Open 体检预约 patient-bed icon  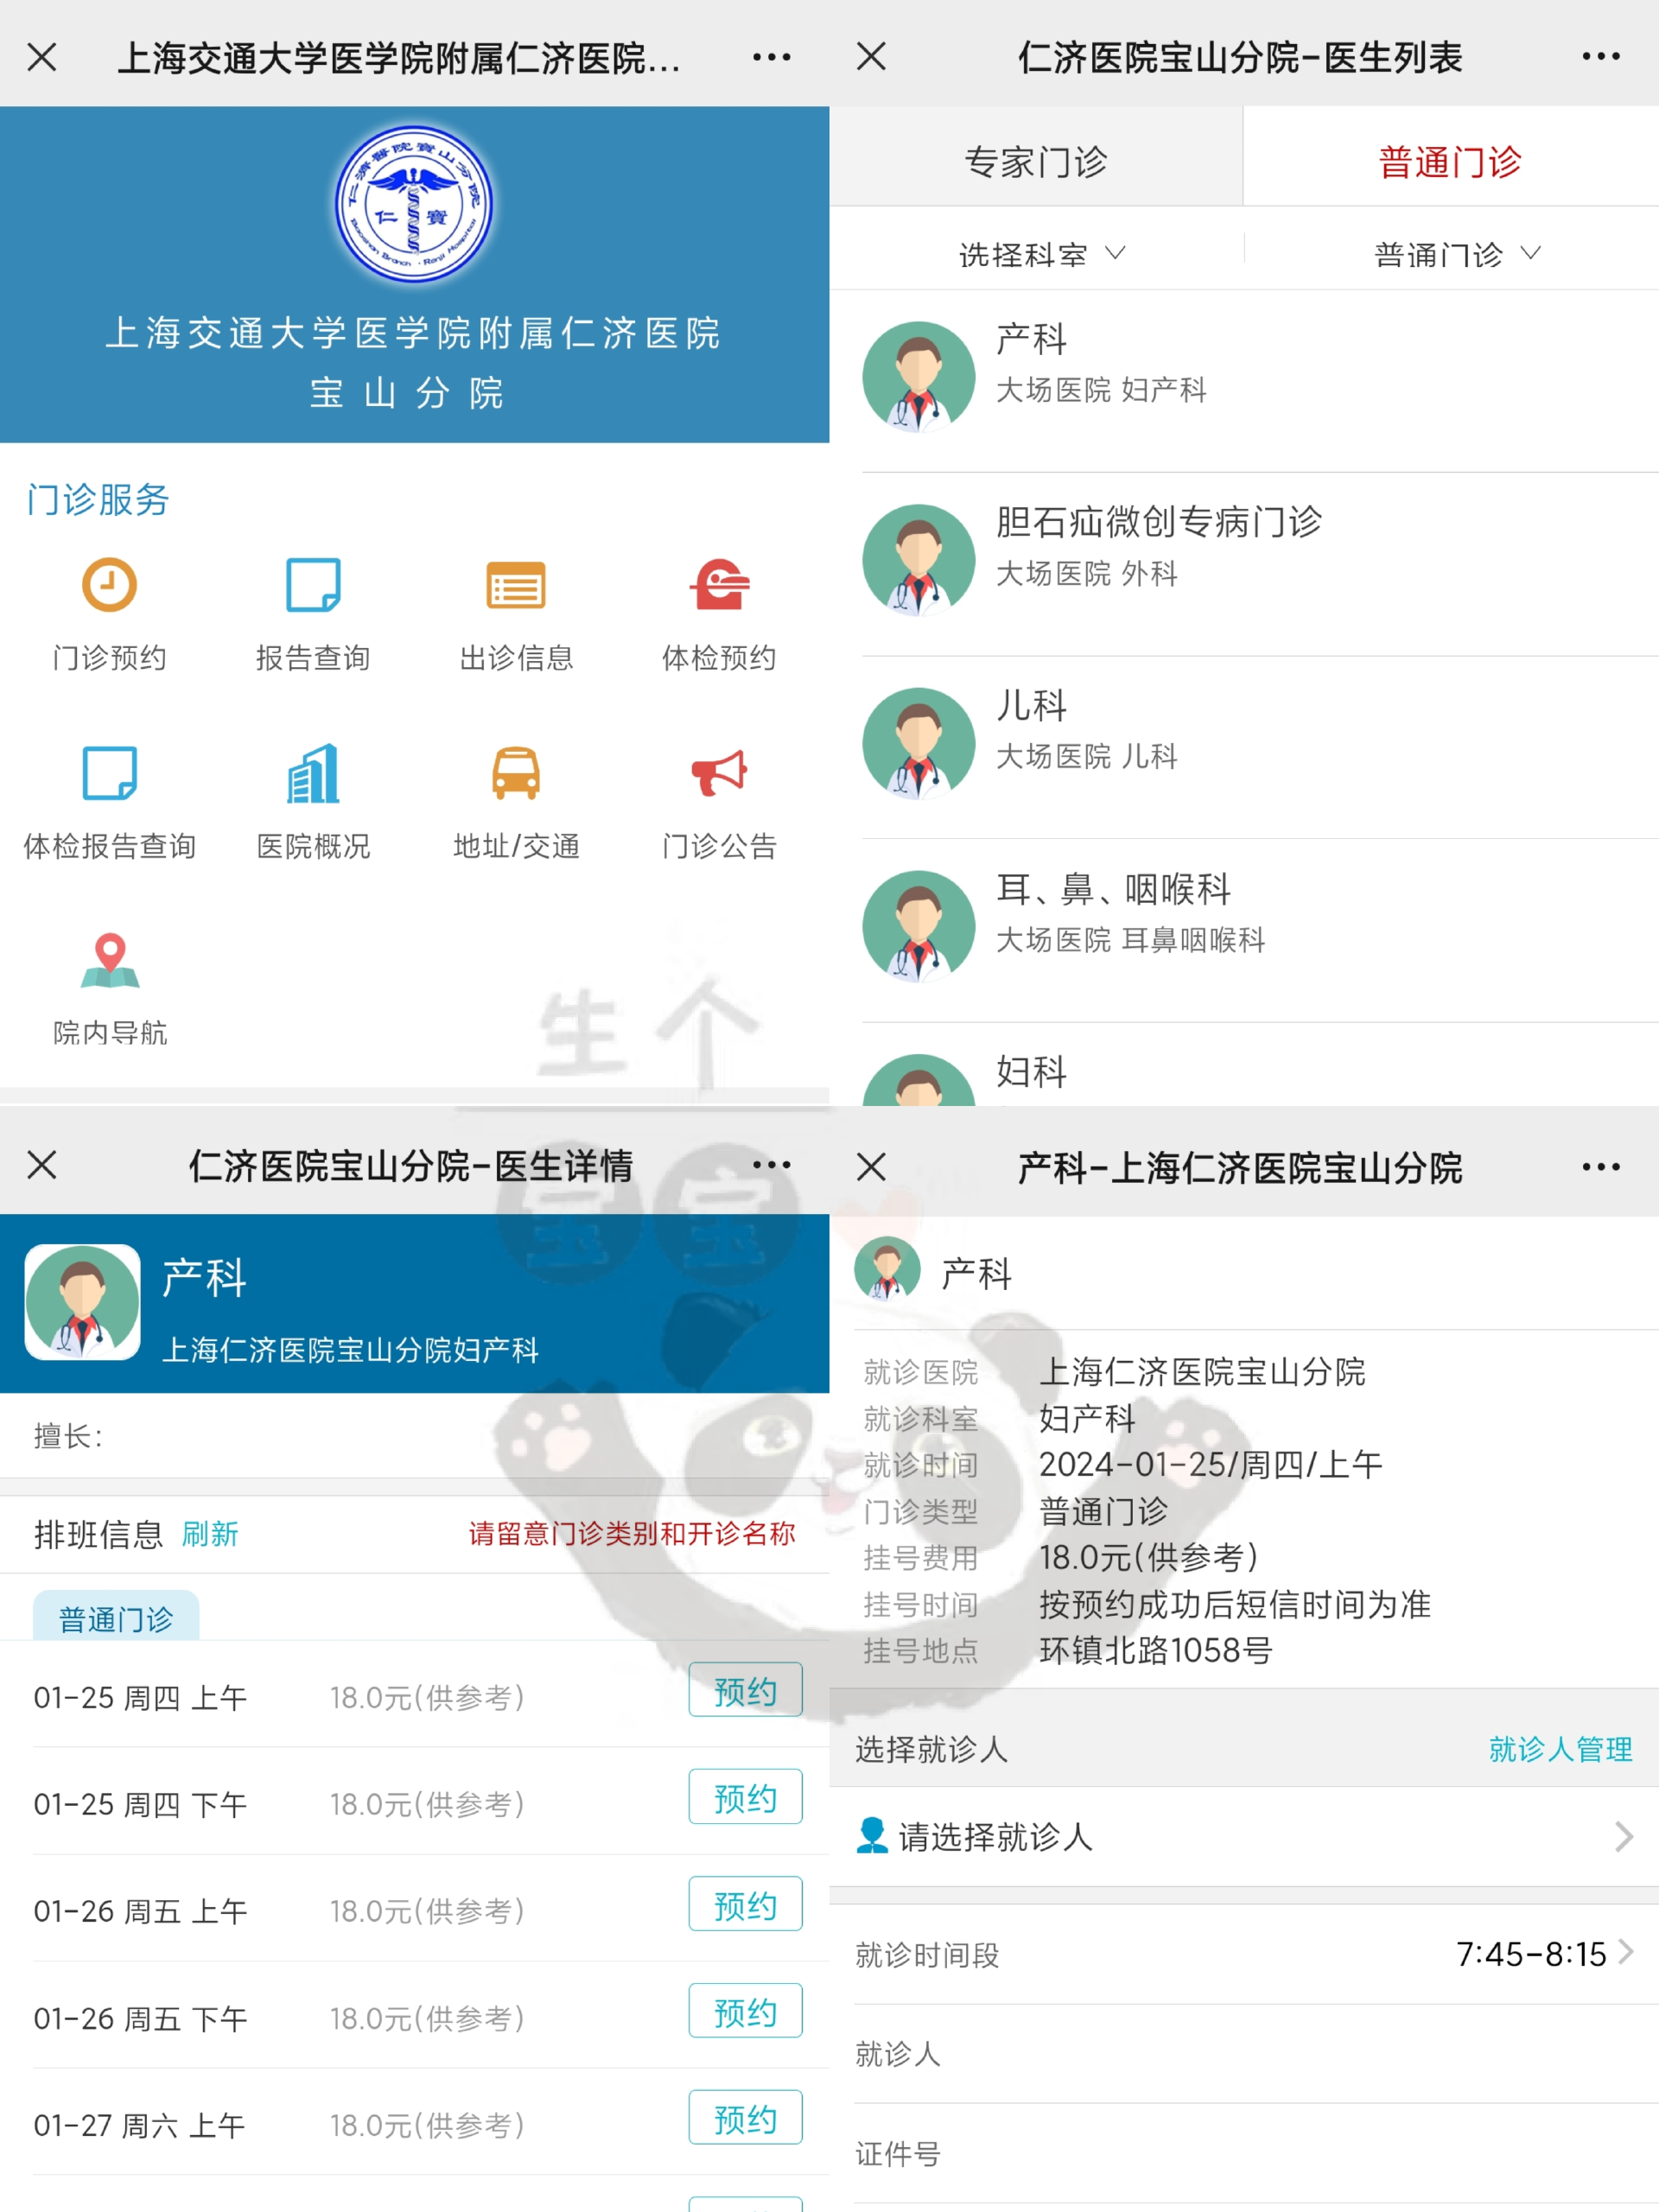click(x=719, y=585)
